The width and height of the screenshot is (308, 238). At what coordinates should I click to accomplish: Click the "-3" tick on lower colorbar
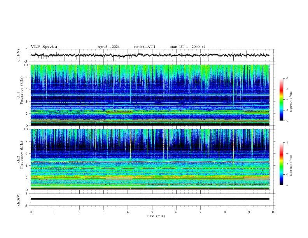[x=287, y=143]
